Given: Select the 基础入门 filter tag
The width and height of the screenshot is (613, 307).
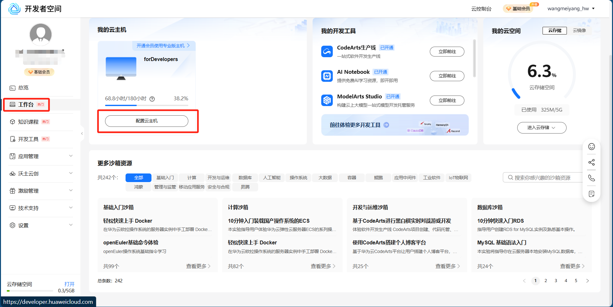Looking at the screenshot, I should click(165, 178).
